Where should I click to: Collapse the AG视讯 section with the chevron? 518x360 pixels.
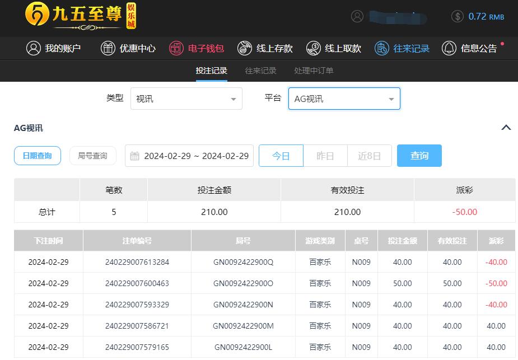pos(506,128)
